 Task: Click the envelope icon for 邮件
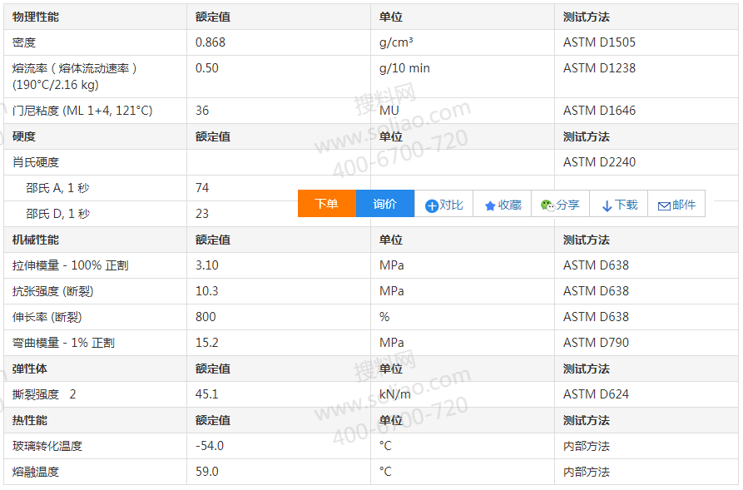[664, 205]
